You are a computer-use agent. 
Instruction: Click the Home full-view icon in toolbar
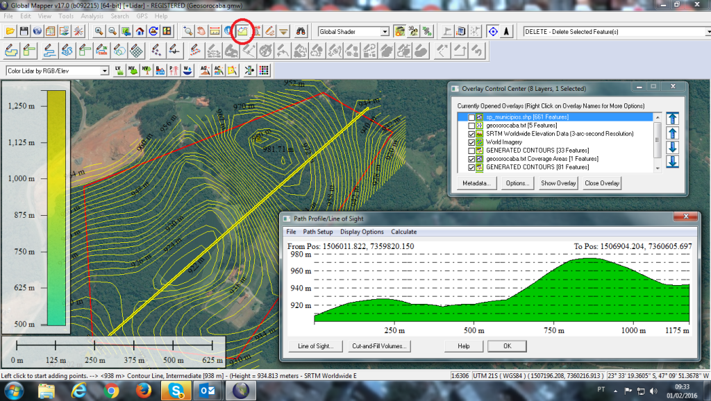(x=140, y=31)
